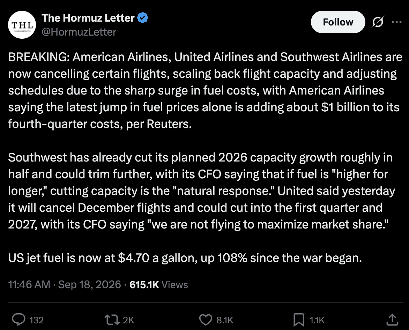Open The Hormuz Letter display name
Image resolution: width=409 pixels, height=330 pixels.
coord(88,18)
